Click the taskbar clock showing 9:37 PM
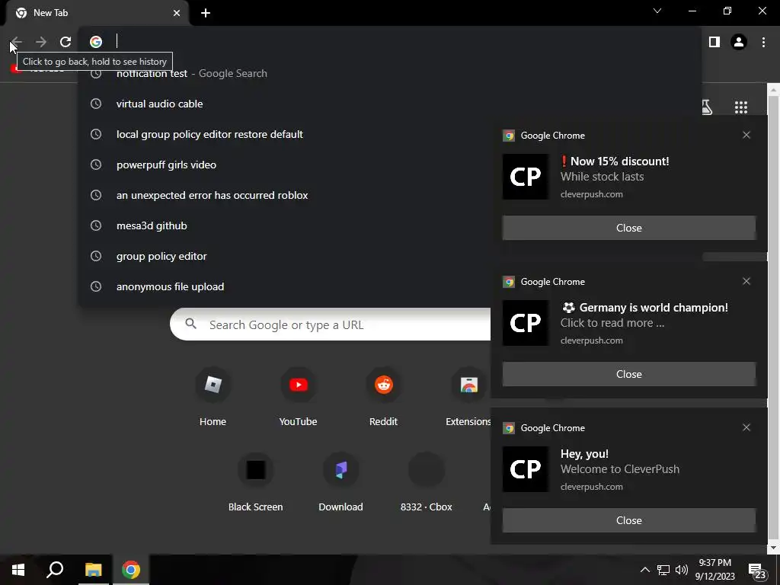This screenshot has width=780, height=585. 714,570
